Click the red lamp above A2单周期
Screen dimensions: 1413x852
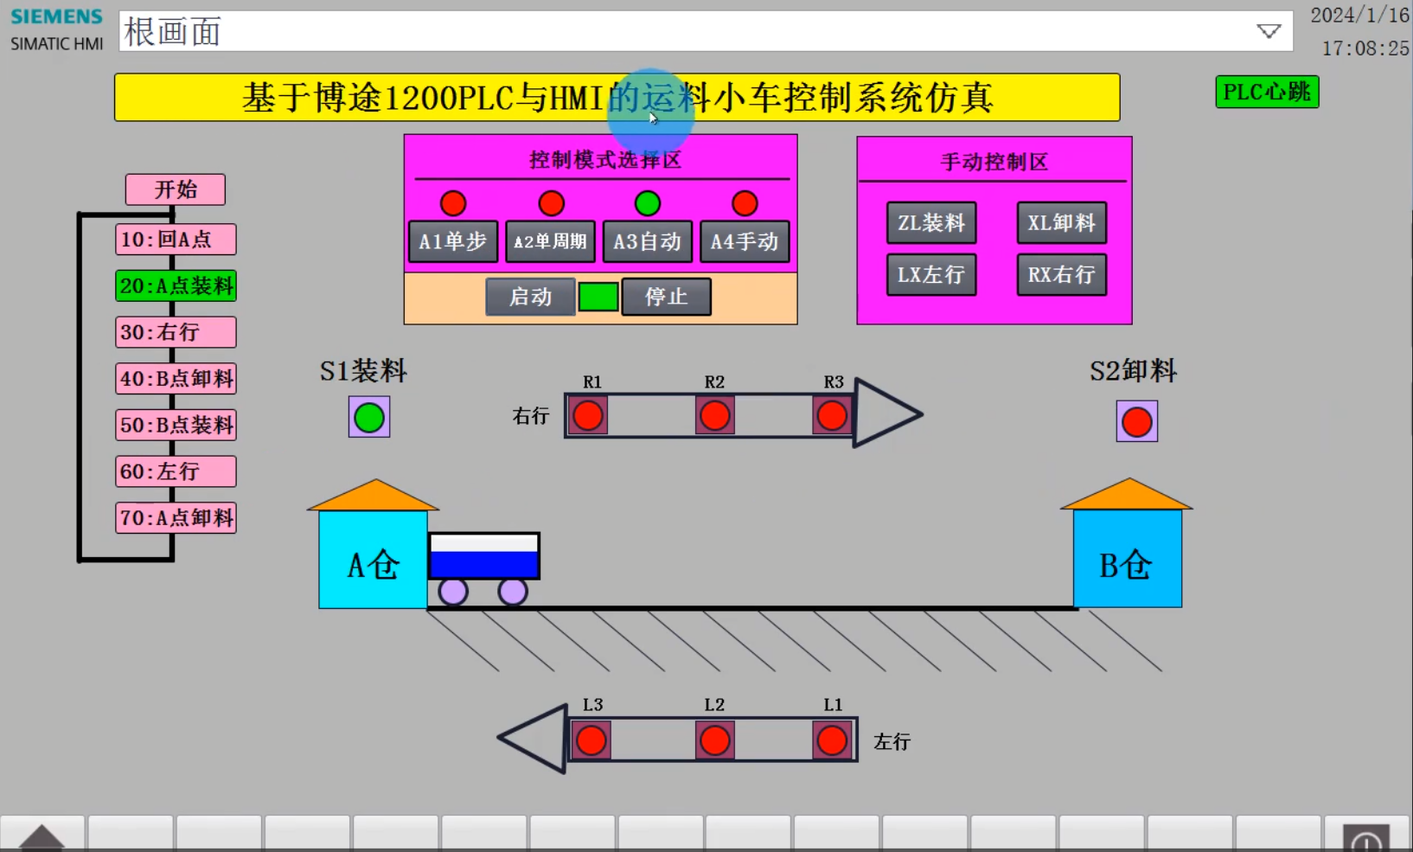point(551,203)
